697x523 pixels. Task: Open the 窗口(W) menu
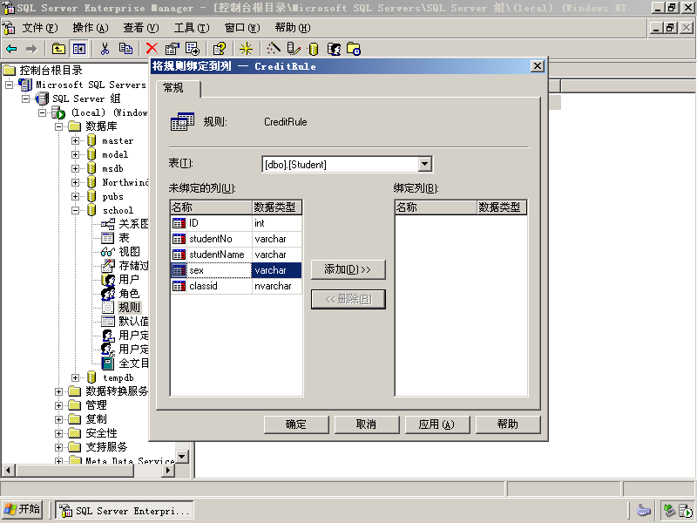pos(242,28)
